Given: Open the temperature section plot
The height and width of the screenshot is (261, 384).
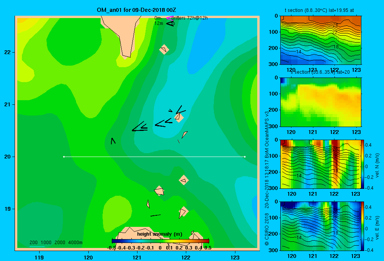Looking at the screenshot, I should coord(321,40).
